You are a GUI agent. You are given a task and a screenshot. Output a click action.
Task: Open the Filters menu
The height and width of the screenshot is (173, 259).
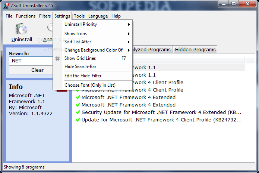click(45, 16)
